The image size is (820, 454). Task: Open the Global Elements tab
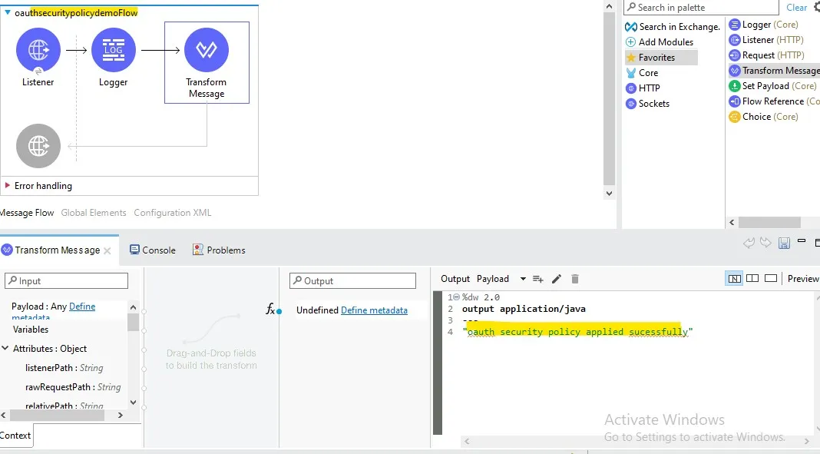click(94, 213)
